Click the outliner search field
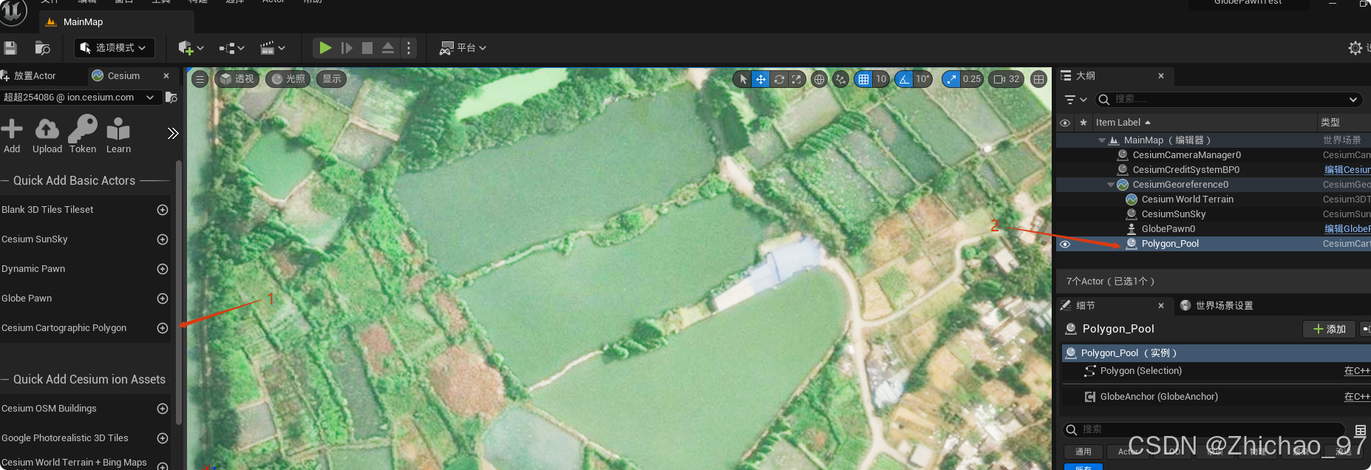1371x470 pixels. (1228, 99)
